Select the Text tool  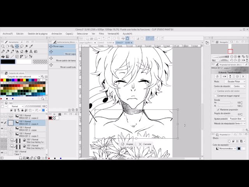coord(31,51)
